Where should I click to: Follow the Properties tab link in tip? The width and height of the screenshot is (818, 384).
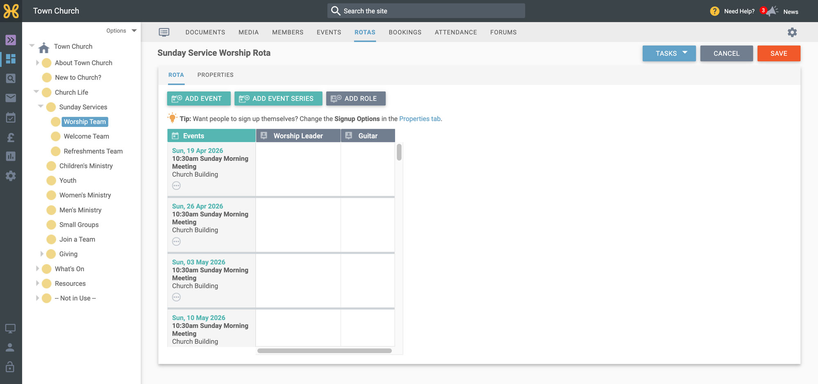420,119
